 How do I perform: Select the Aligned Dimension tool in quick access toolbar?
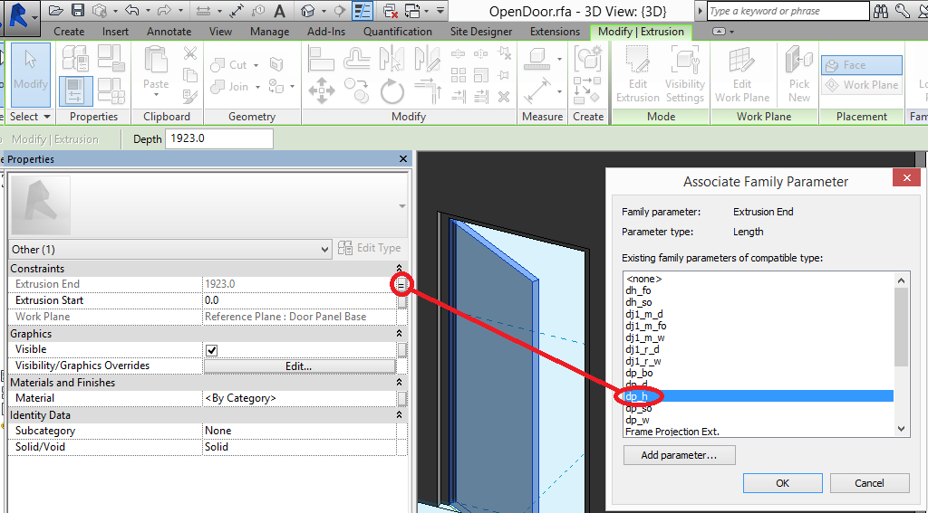[x=237, y=11]
